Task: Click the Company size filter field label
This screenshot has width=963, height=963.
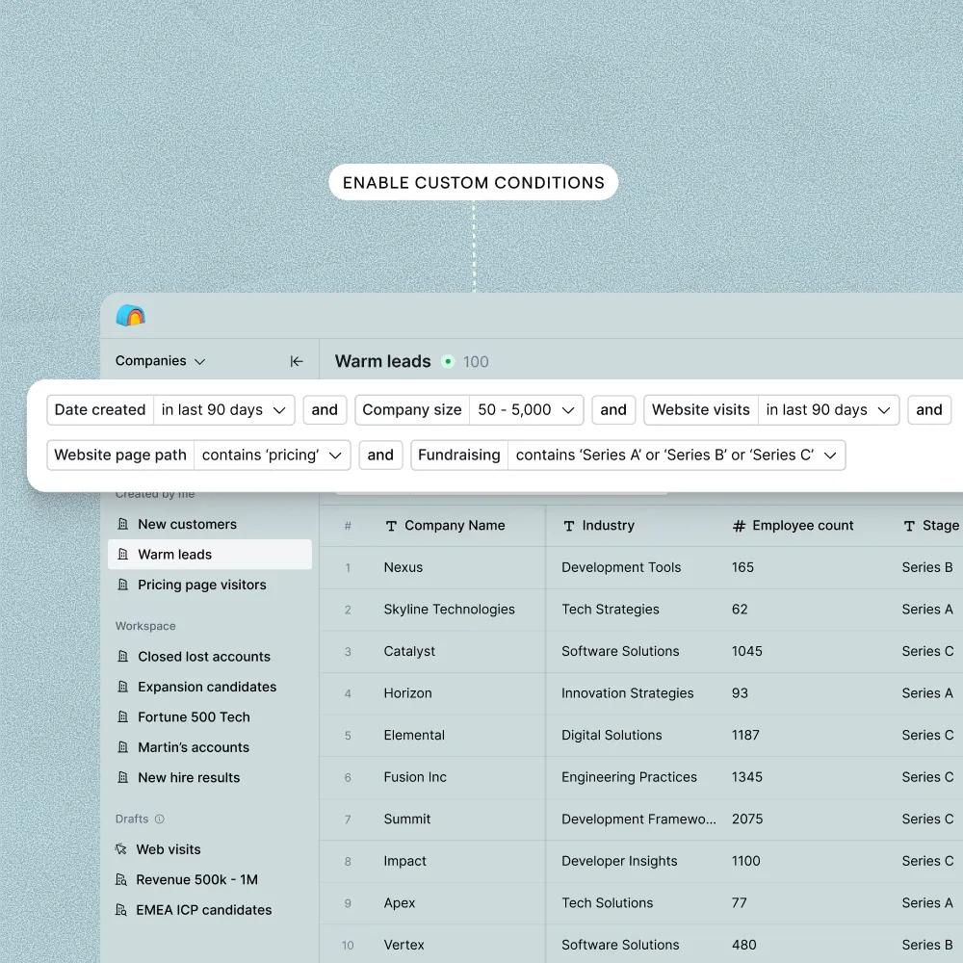Action: coord(412,409)
